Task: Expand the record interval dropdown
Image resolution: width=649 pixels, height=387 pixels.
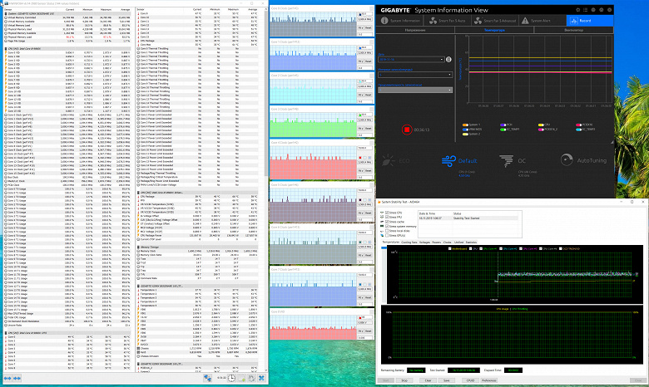Action: 414,75
